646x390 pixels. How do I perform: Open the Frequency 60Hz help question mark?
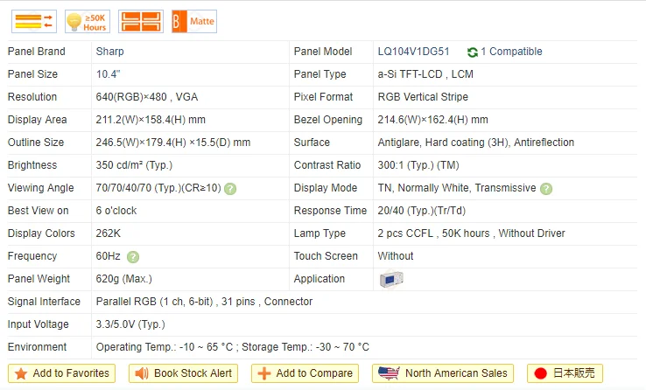tap(133, 257)
